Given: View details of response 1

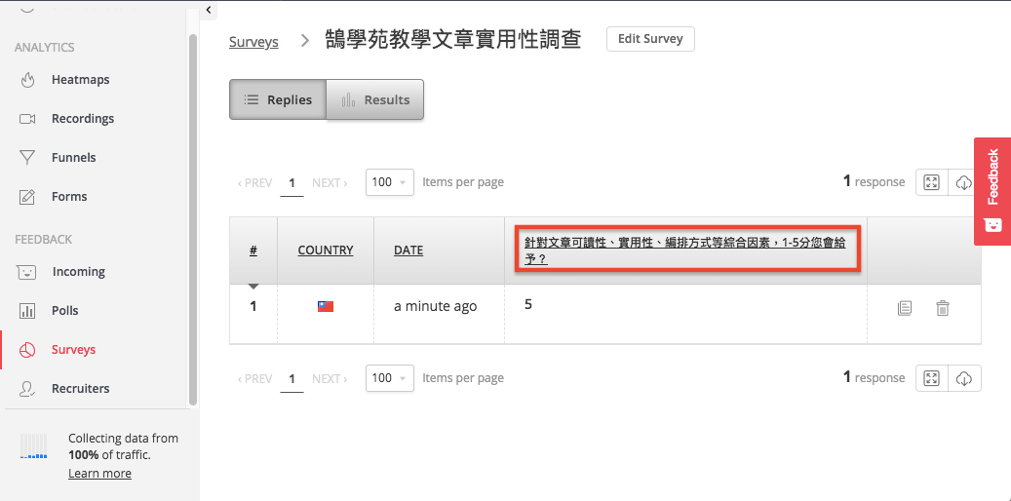Looking at the screenshot, I should click(905, 308).
